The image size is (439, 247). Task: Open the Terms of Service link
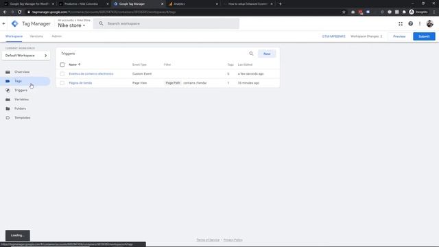pos(208,240)
